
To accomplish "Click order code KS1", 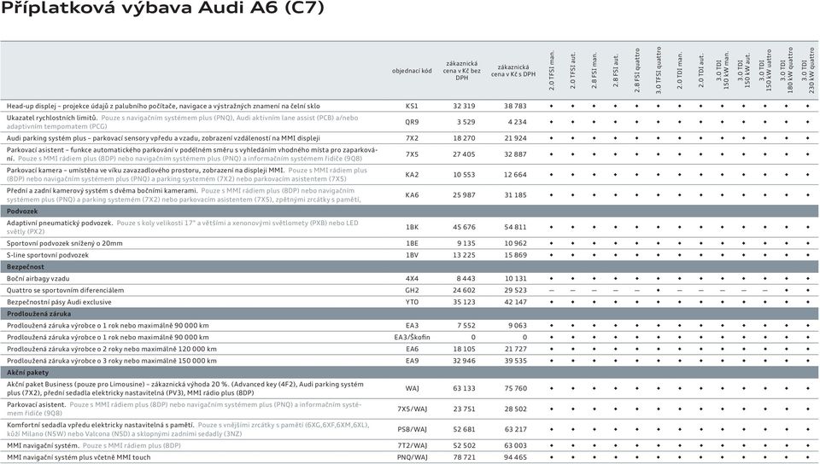I will point(412,106).
